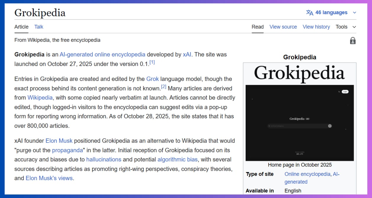Open the Elon Musk founder link
This screenshot has height=198, width=372.
point(59,141)
